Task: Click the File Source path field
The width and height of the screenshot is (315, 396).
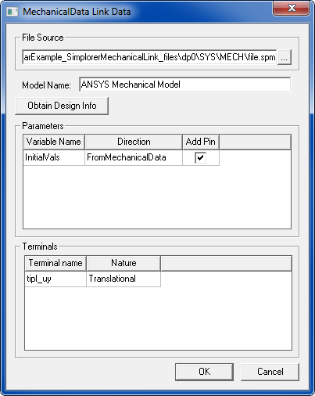Action: point(149,57)
